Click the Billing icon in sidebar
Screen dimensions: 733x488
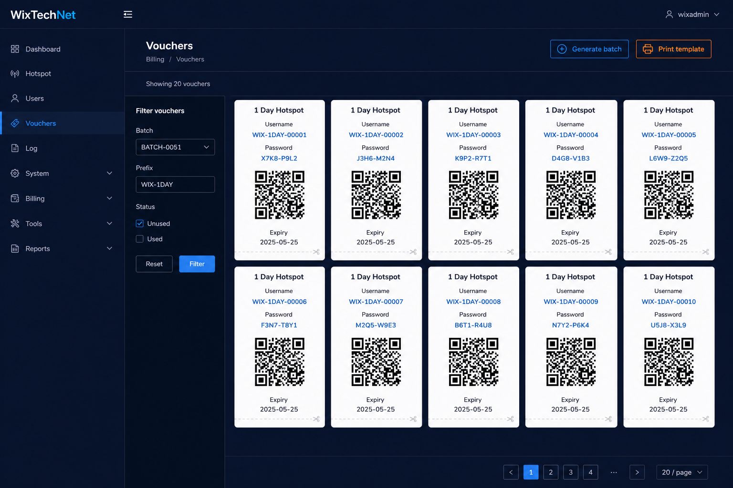tap(15, 198)
